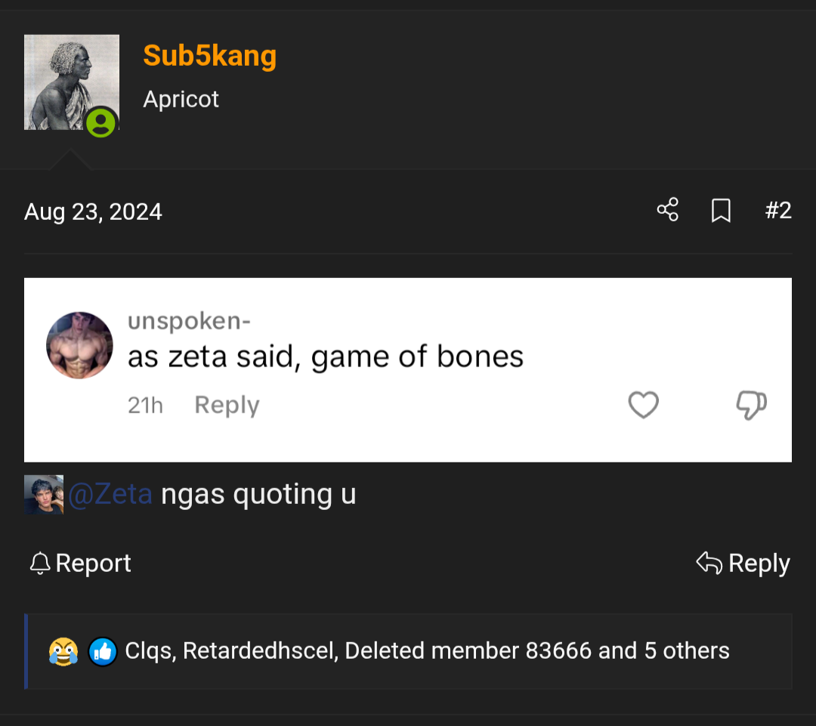
Task: Click the small Zeta avatar beside mention
Action: pyautogui.click(x=44, y=495)
